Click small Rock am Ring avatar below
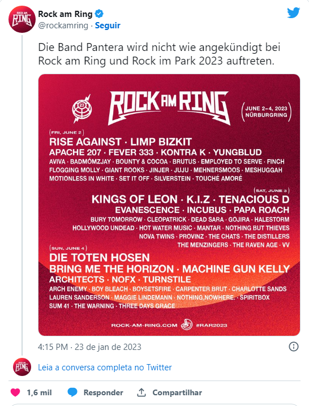309x406 pixels. click(x=22, y=367)
